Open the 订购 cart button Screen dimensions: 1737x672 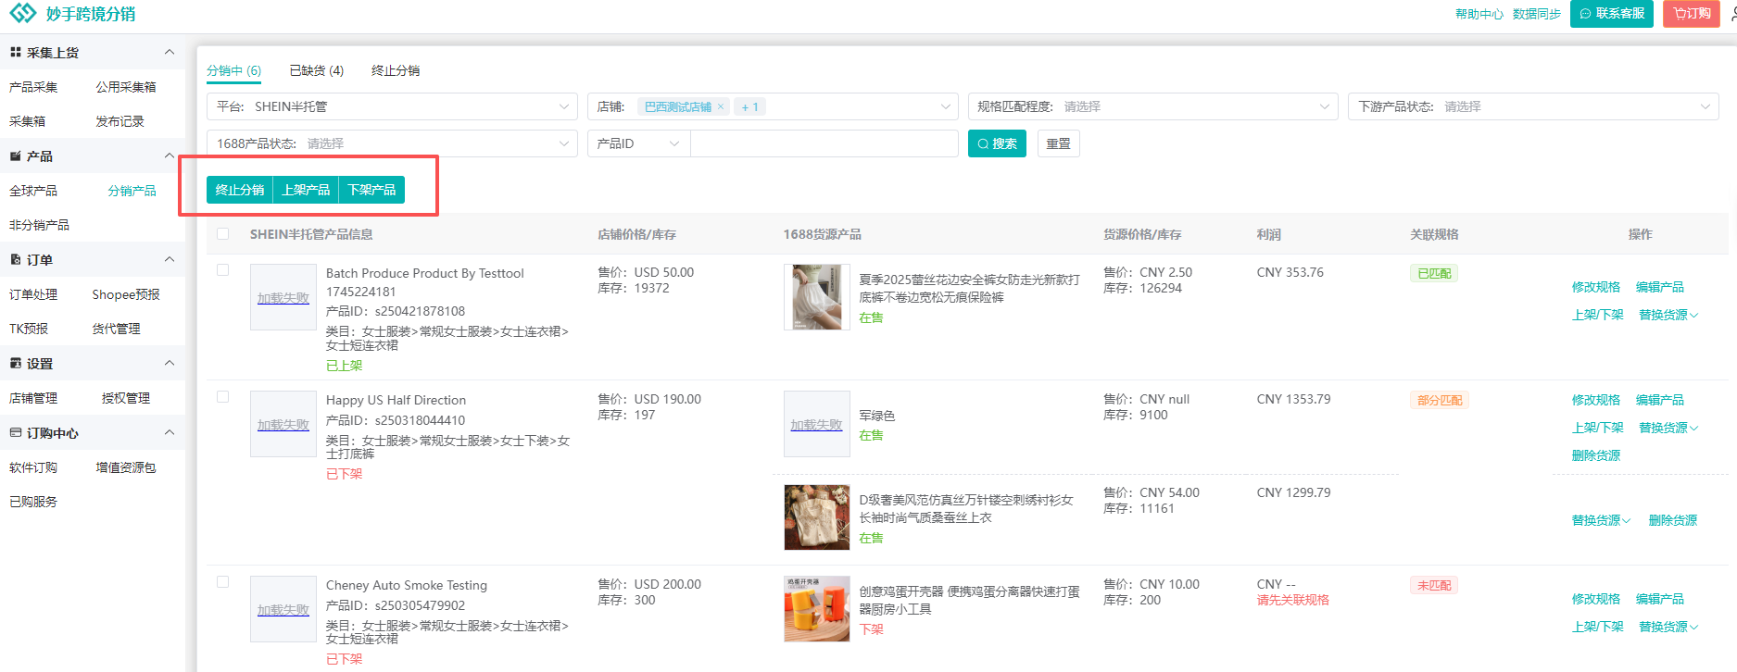[1691, 14]
